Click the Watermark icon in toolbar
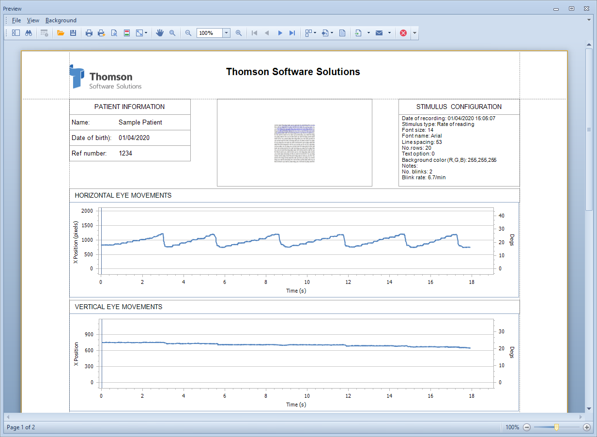 [x=342, y=33]
